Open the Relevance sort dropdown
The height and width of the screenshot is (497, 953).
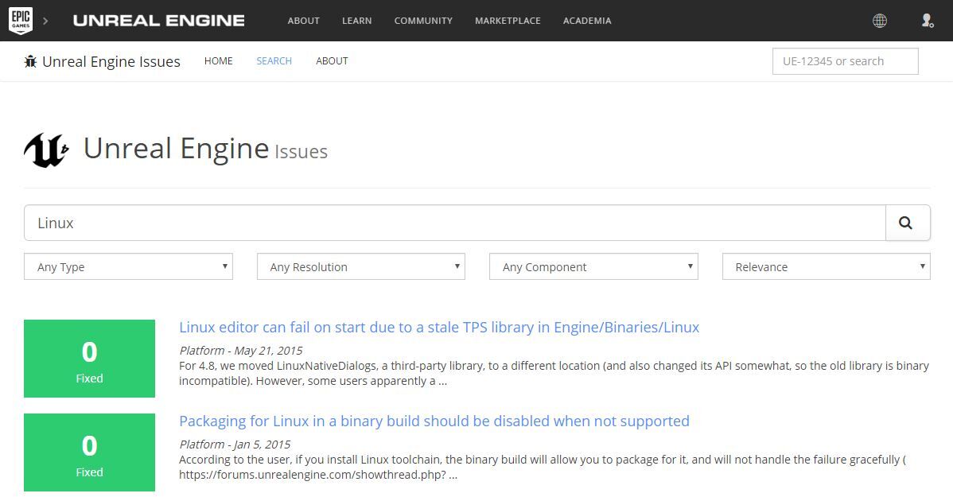pos(826,267)
